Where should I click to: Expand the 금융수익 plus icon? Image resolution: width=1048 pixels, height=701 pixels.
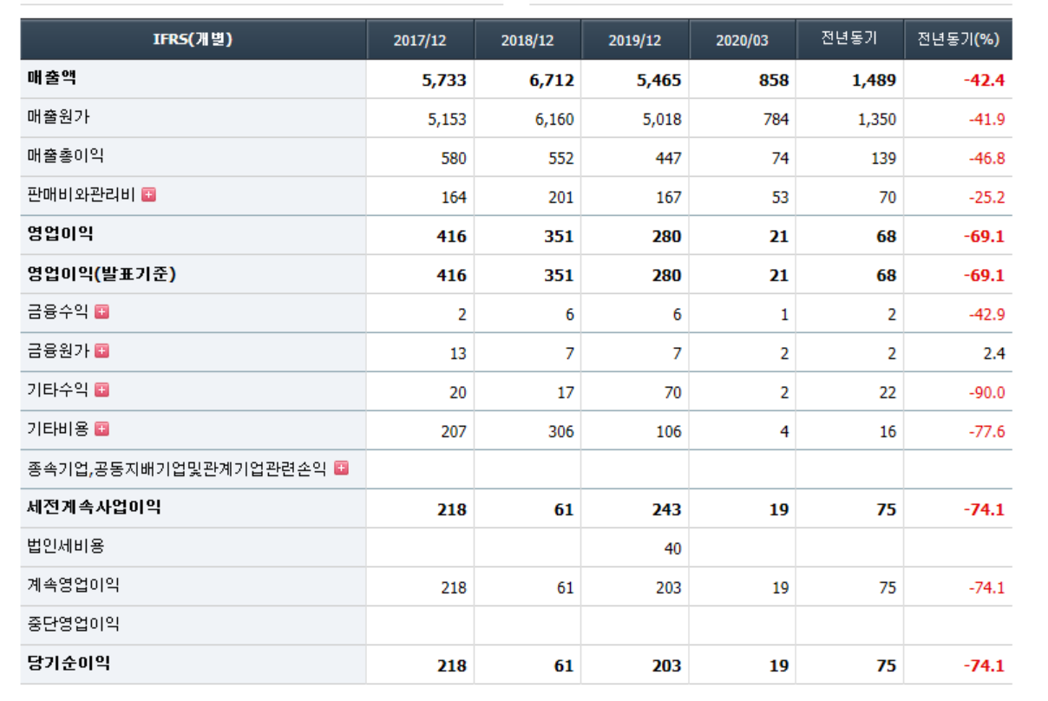tap(102, 311)
